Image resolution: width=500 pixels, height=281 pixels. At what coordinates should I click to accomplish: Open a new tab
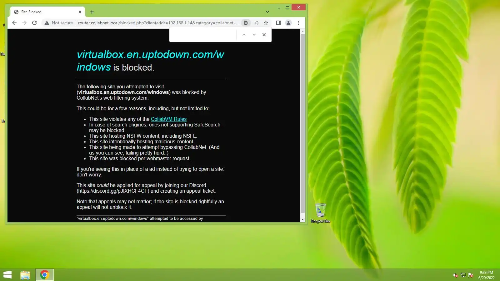(x=92, y=12)
